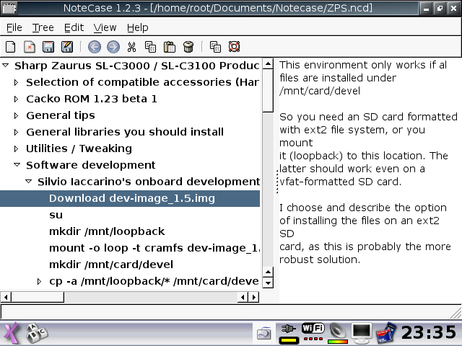Select the mount -o loop -t cramfs node
The image size is (462, 346).
[154, 248]
